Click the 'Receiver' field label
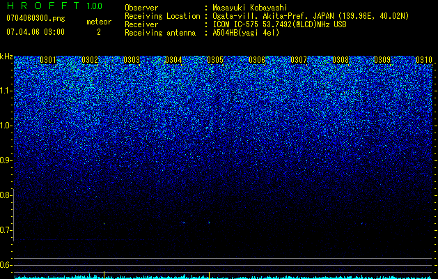The height and width of the screenshot is (279, 438). 141,24
